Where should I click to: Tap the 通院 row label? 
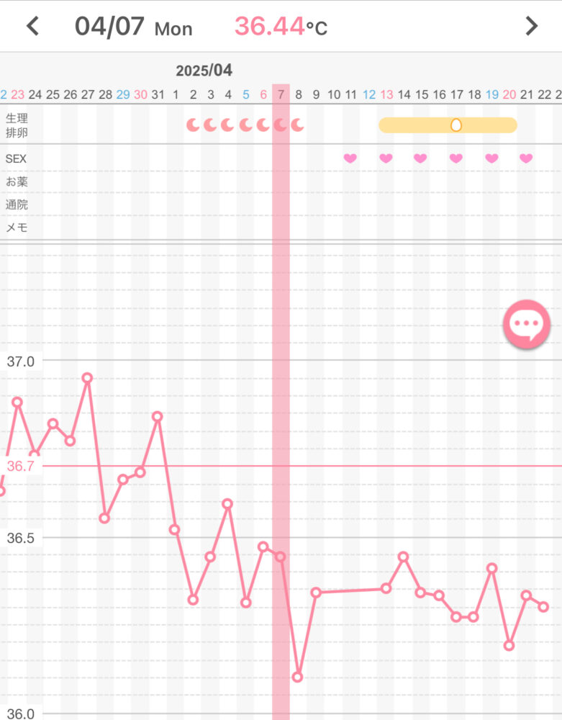point(17,204)
